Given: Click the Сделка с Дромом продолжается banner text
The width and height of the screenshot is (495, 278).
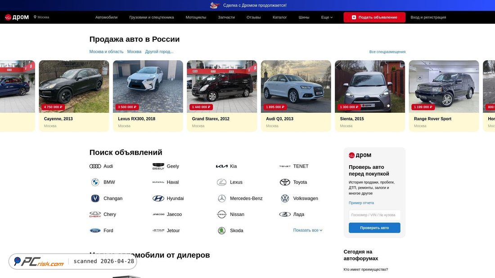Looking at the screenshot, I should click(255, 5).
